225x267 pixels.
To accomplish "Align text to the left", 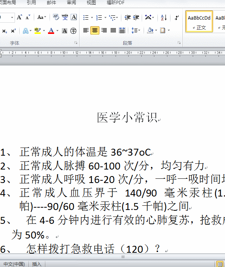I will [x=86, y=30].
